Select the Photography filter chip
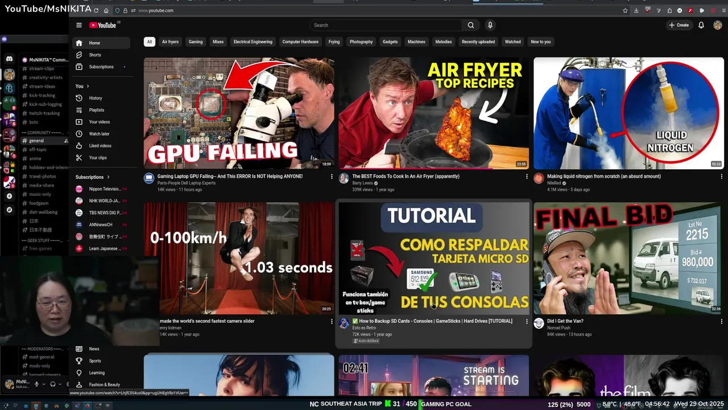728x410 pixels. point(361,42)
